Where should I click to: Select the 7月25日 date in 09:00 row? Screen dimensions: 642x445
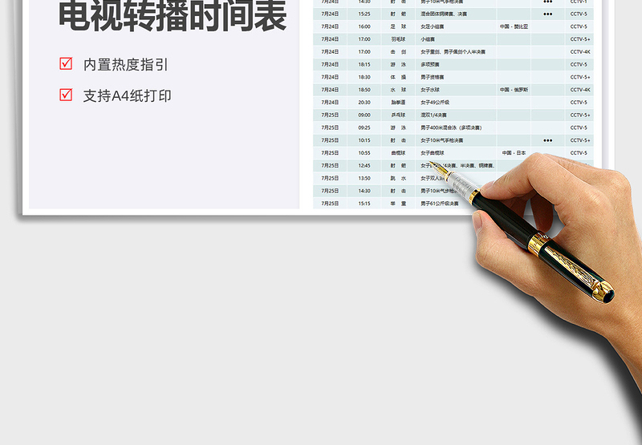point(330,115)
